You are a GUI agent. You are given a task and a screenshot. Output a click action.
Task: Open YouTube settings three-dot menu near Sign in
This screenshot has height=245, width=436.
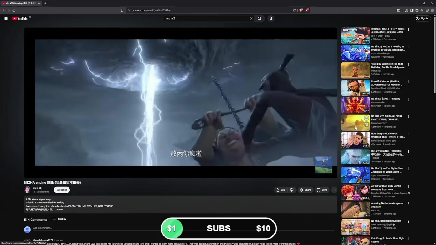pyautogui.click(x=409, y=18)
